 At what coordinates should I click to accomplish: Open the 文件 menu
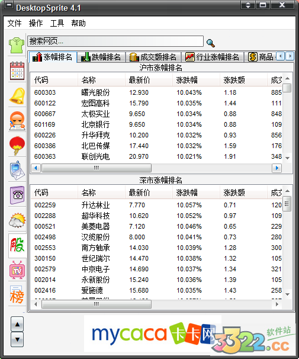[x=14, y=23]
